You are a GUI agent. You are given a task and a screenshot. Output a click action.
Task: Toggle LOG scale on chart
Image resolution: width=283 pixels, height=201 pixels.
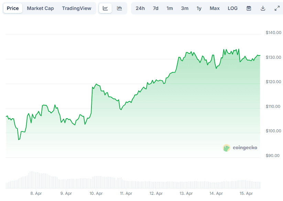(x=232, y=8)
